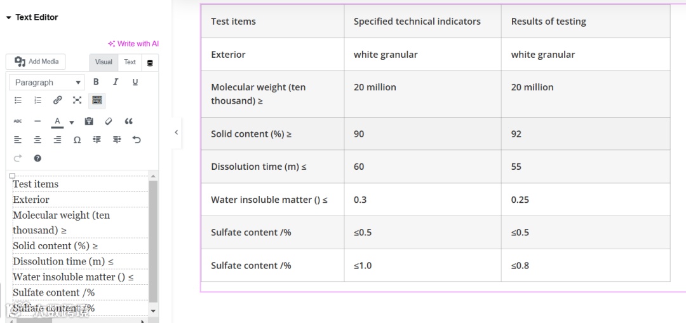Toggle the toolbar kitchen sink button

pyautogui.click(x=97, y=100)
